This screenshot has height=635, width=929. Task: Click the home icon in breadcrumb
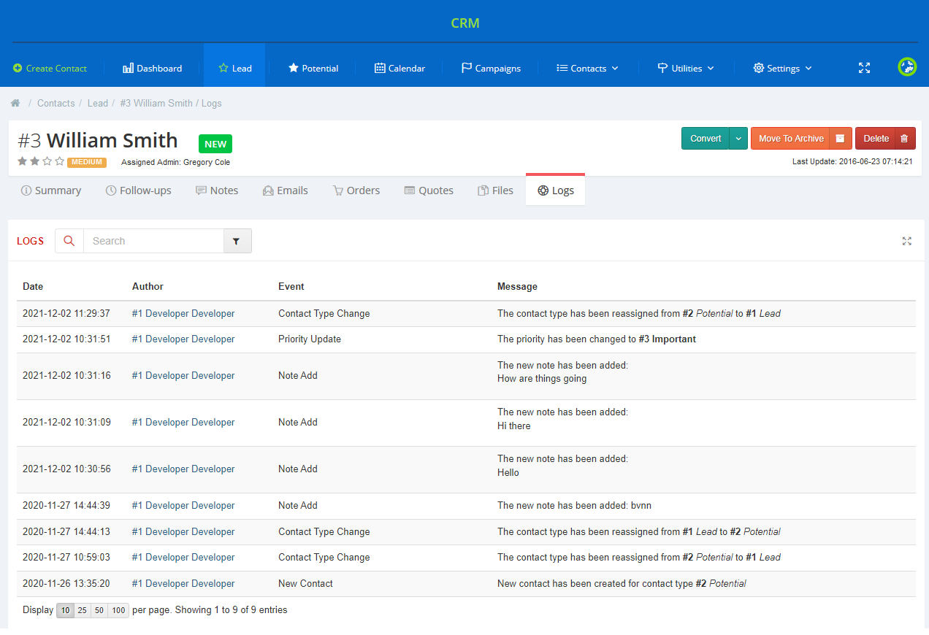pos(15,103)
